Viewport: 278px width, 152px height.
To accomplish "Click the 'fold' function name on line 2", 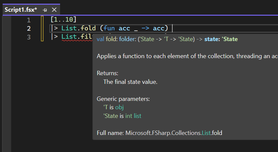I will pyautogui.click(x=88, y=28).
